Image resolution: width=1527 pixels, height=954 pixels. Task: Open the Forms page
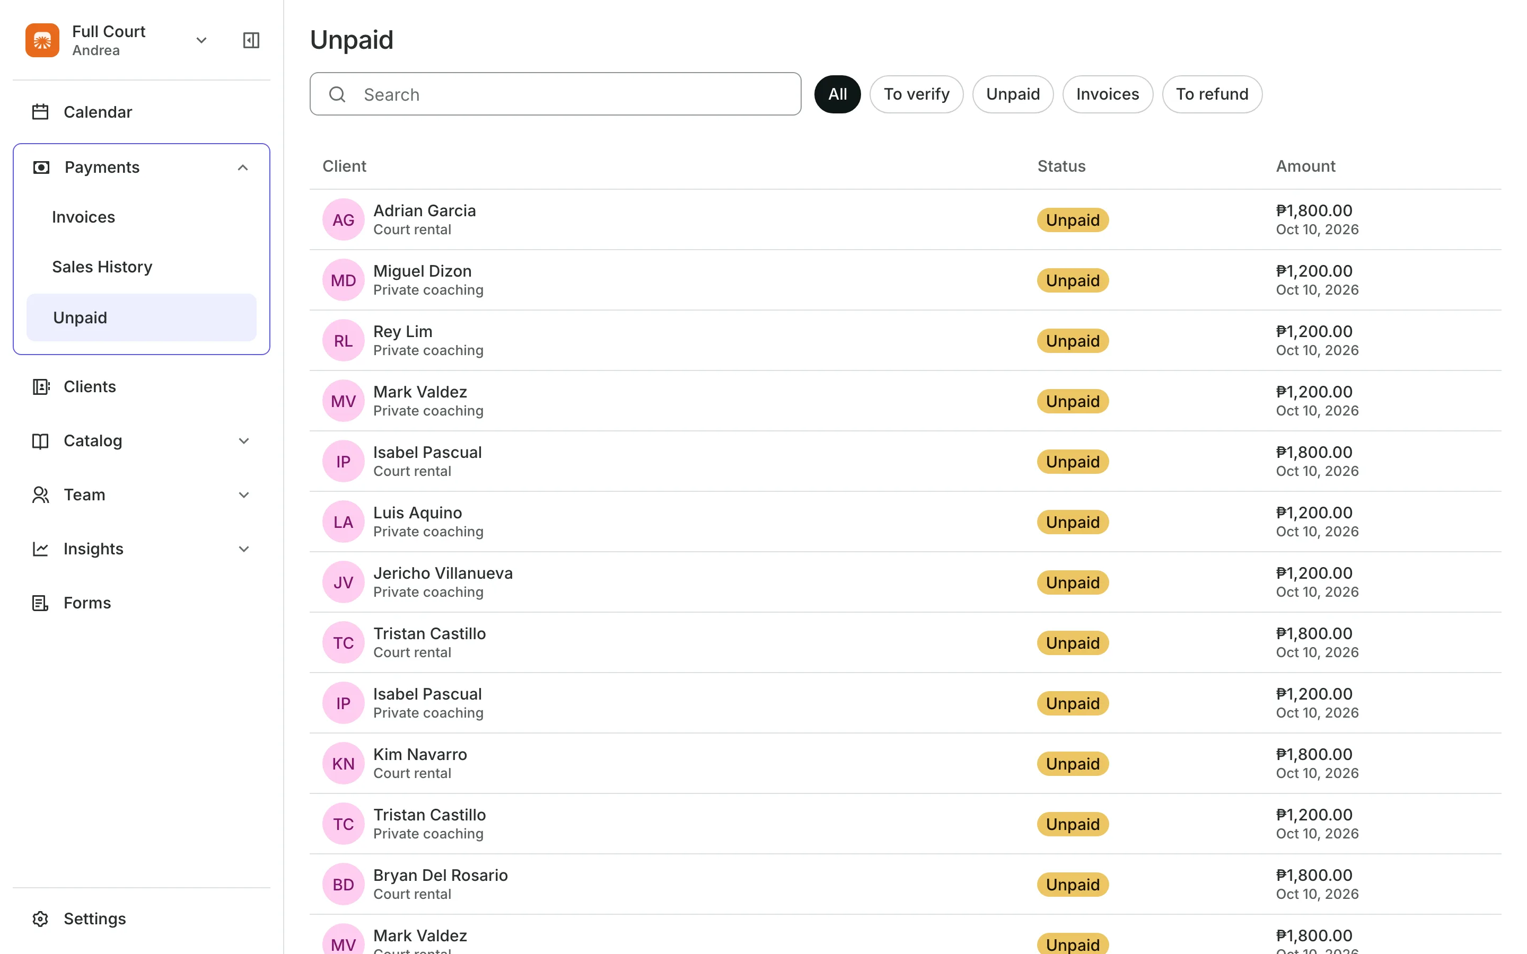coord(142,603)
